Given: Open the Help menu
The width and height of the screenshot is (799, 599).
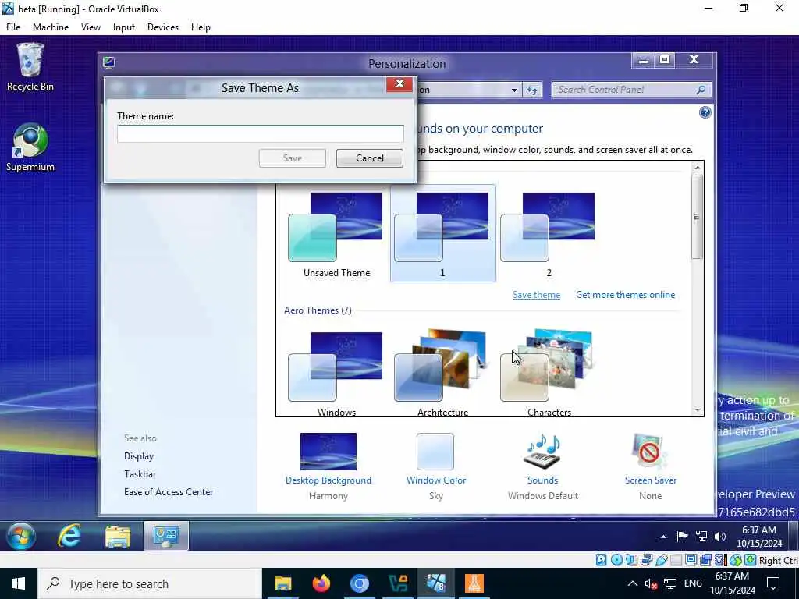Looking at the screenshot, I should pos(201,27).
